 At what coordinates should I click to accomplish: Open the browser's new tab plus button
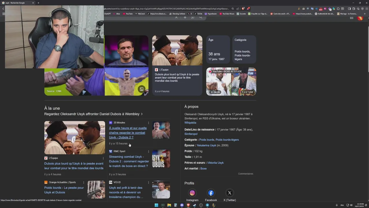(x=38, y=3)
